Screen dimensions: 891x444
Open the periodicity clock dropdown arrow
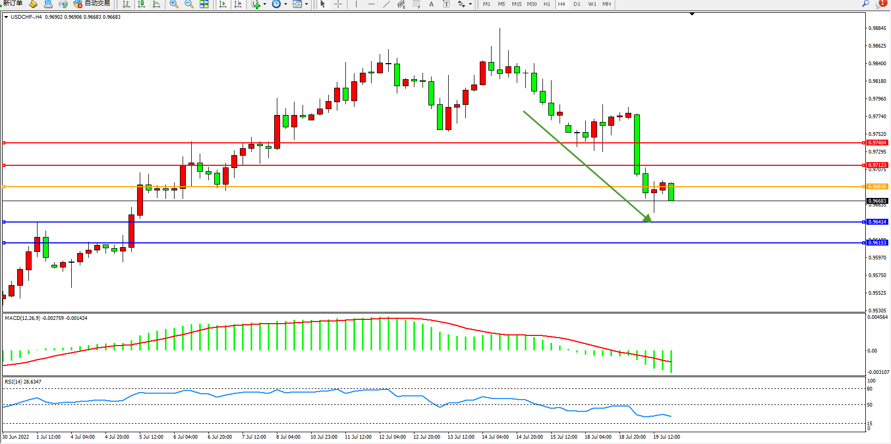pyautogui.click(x=285, y=4)
